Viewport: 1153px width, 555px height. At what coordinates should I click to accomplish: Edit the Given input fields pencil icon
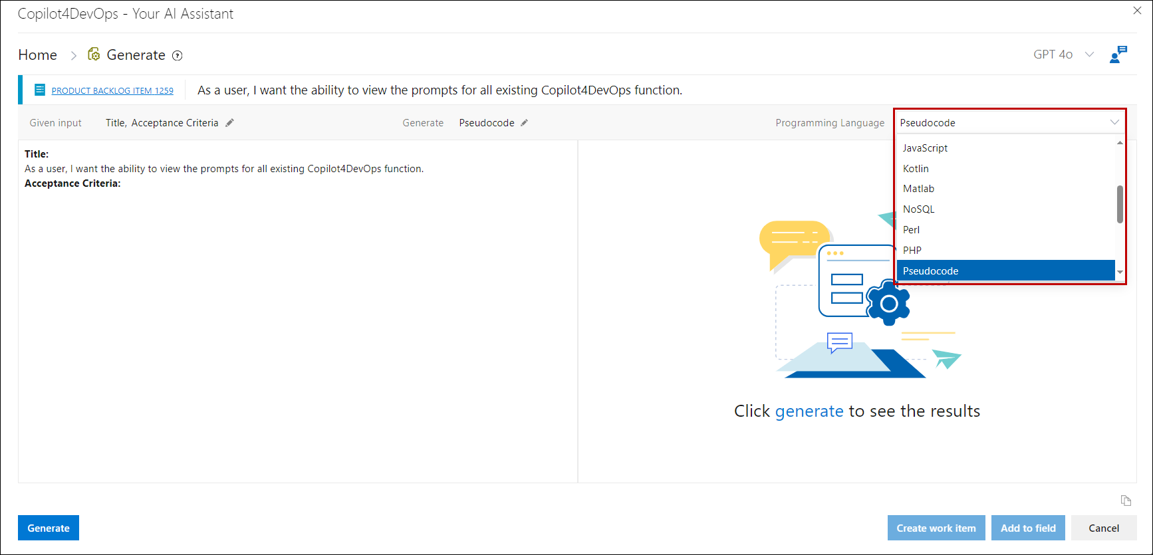[x=229, y=123]
